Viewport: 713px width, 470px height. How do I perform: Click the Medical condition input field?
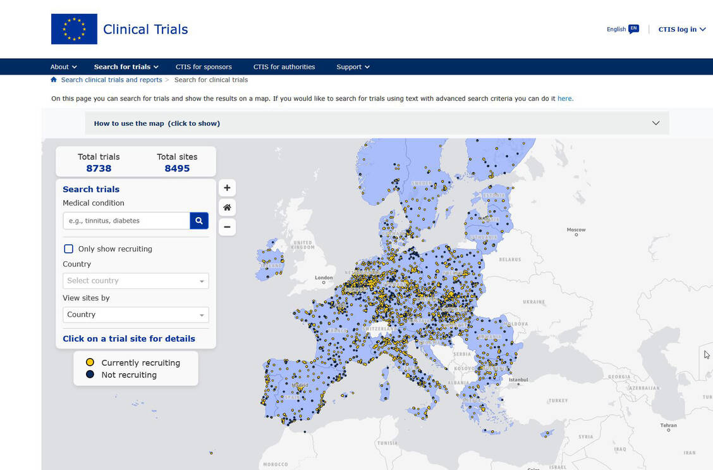(x=126, y=221)
